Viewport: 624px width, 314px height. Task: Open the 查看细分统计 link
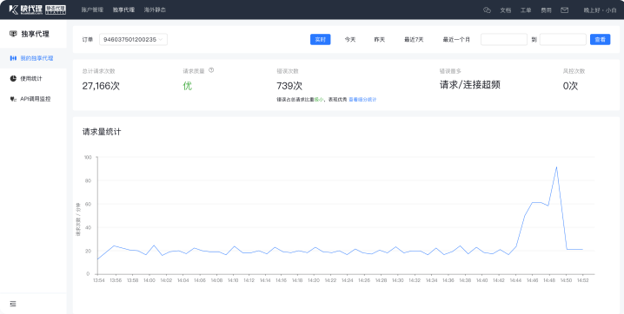362,100
